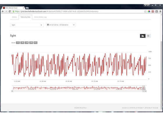Open the Chrome hamburger menu
The image size is (163, 116).
pyautogui.click(x=160, y=11)
